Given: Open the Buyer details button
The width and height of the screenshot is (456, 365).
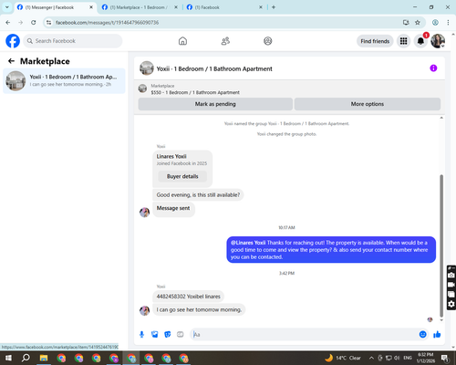Looking at the screenshot, I should click(x=182, y=176).
